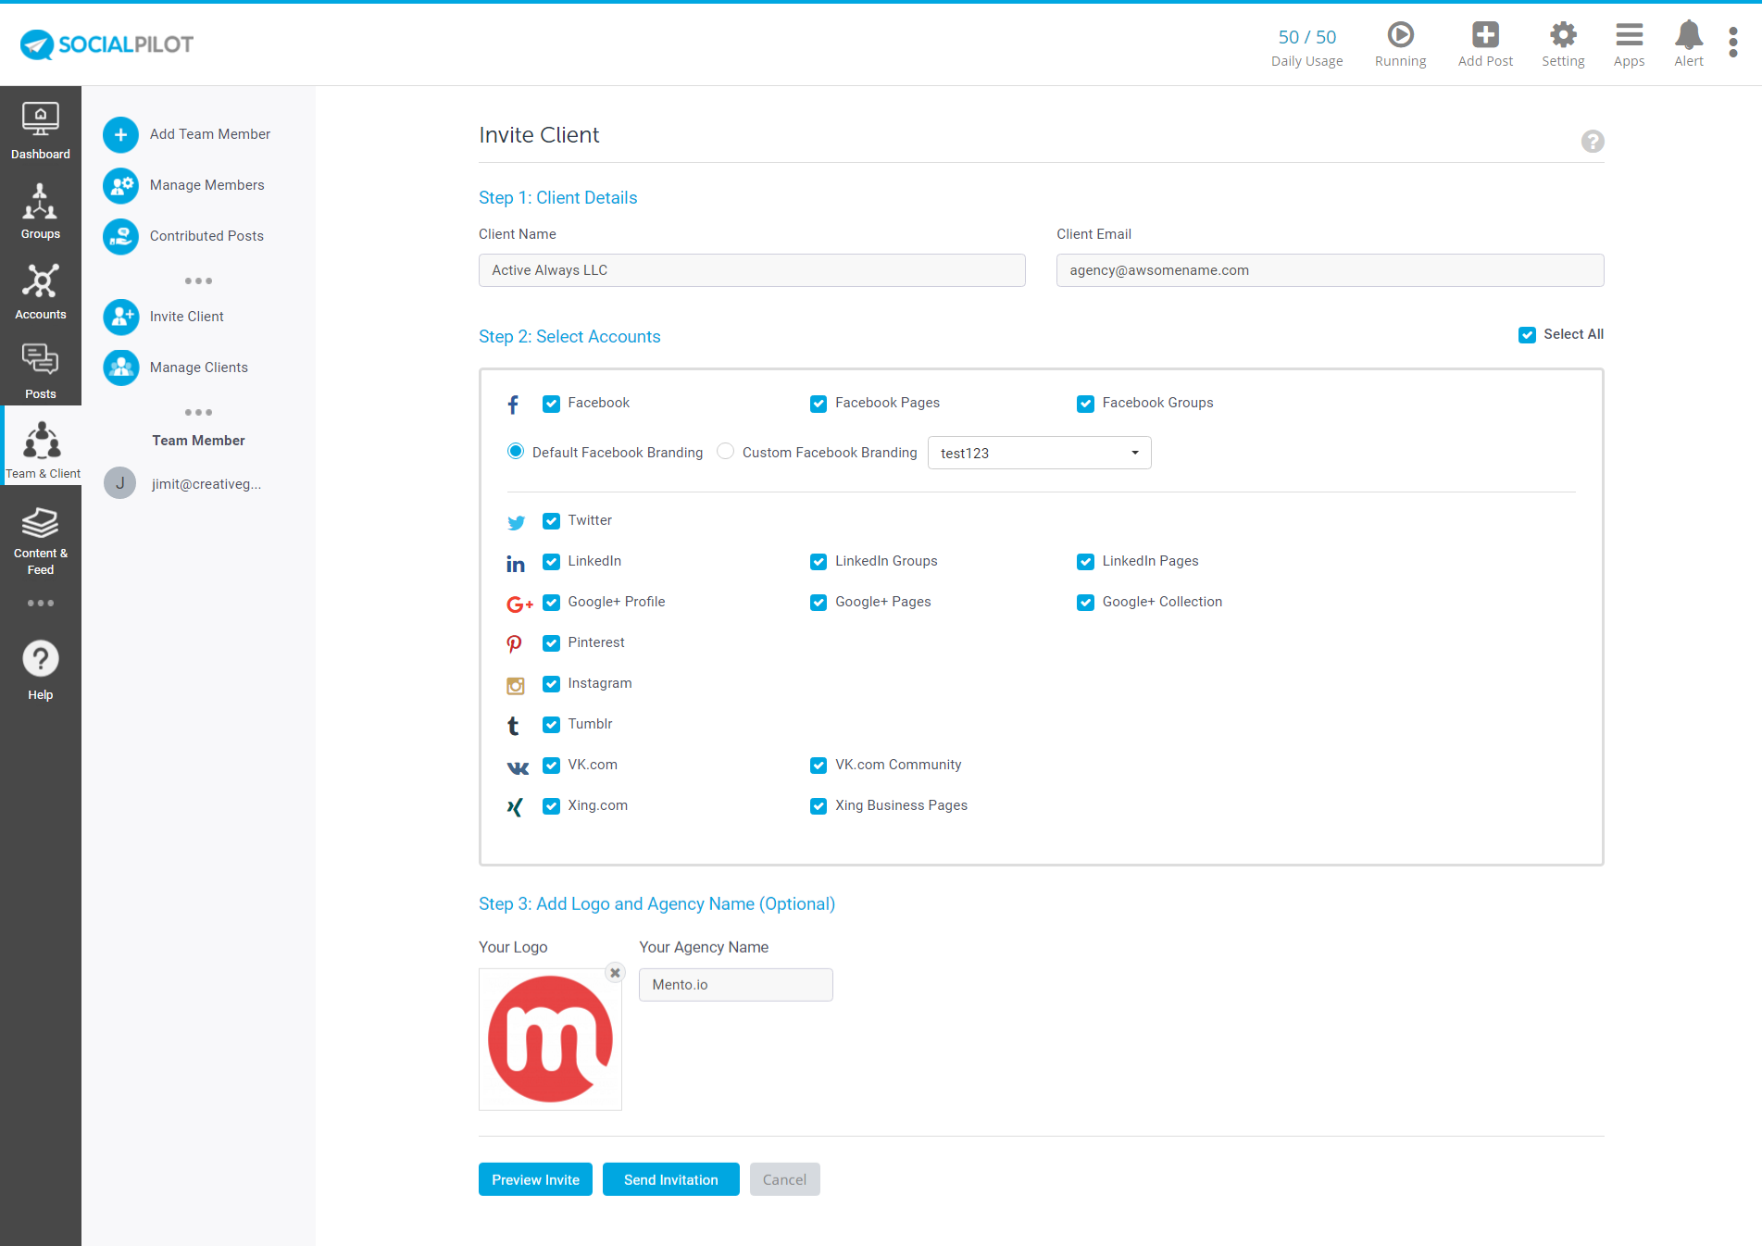This screenshot has width=1762, height=1246.
Task: Open Contributed Posts menu item
Action: coord(206,236)
